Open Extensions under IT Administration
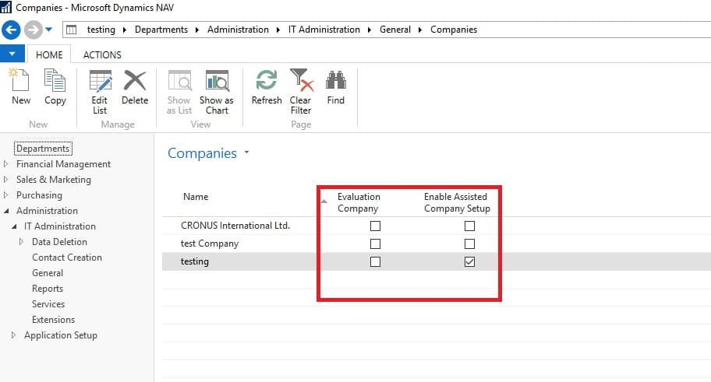Viewport: 711px width, 382px height. (x=53, y=320)
